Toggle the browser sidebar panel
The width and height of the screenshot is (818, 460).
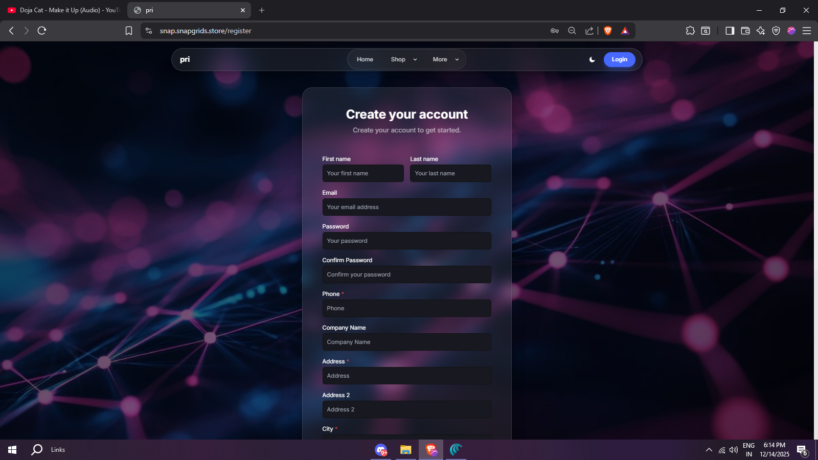(730, 31)
